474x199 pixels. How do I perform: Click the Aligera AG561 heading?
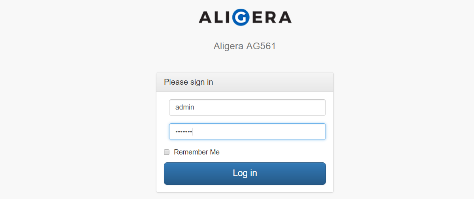tap(245, 46)
